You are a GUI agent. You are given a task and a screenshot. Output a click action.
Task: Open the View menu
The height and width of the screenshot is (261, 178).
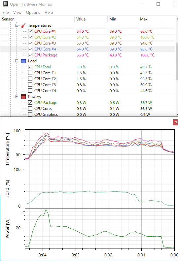point(17,13)
